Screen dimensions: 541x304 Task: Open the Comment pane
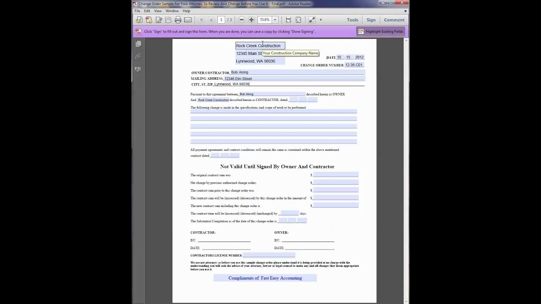coord(394,20)
